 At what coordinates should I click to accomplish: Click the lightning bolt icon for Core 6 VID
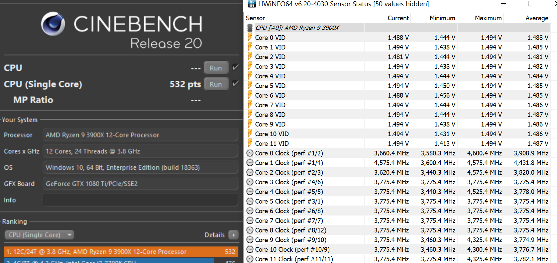250,95
